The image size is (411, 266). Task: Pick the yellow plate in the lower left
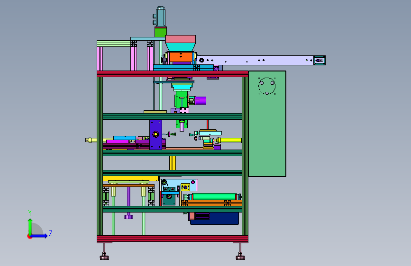[x=130, y=178]
